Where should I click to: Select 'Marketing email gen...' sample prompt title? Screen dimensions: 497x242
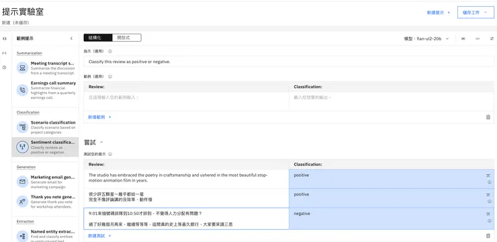(52, 177)
